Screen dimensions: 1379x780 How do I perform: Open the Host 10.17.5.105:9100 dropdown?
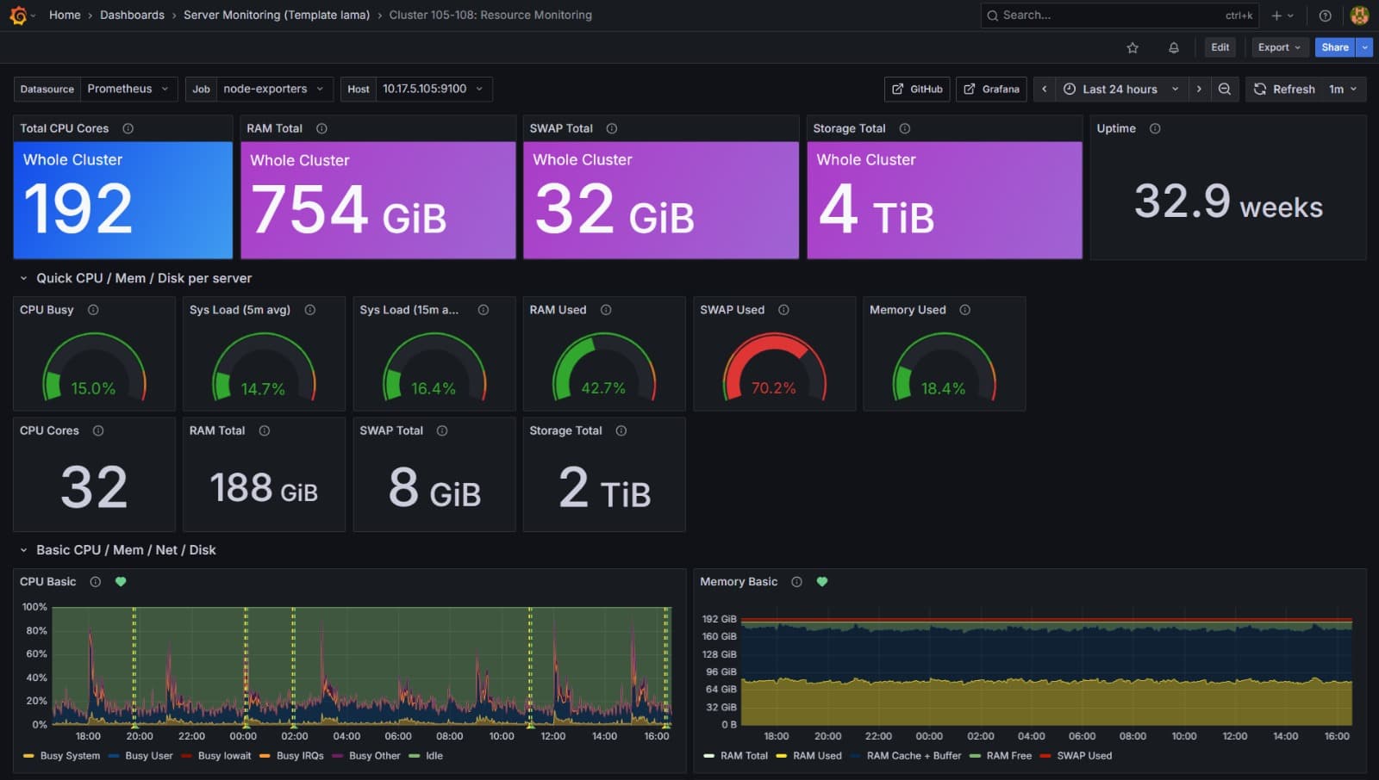click(x=432, y=89)
